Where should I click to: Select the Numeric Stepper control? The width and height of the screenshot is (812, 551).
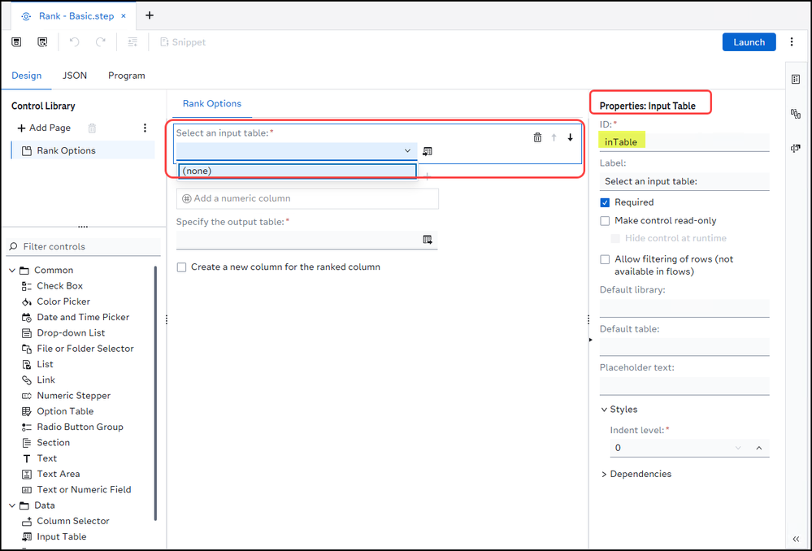pos(73,396)
